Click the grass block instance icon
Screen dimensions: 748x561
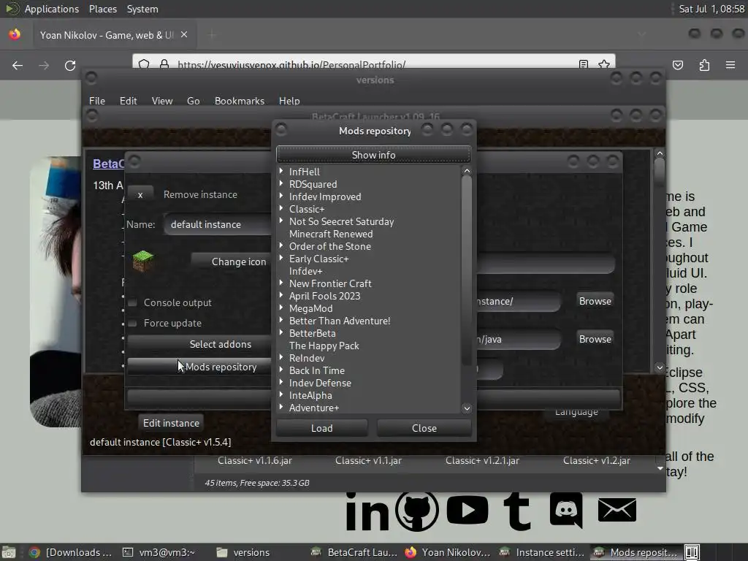tap(143, 261)
